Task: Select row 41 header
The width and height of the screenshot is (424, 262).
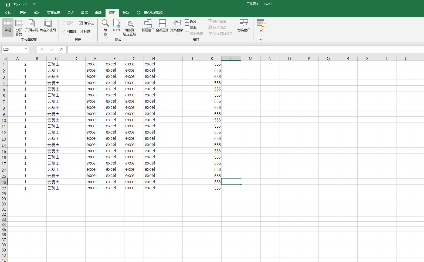Action: tap(4, 260)
